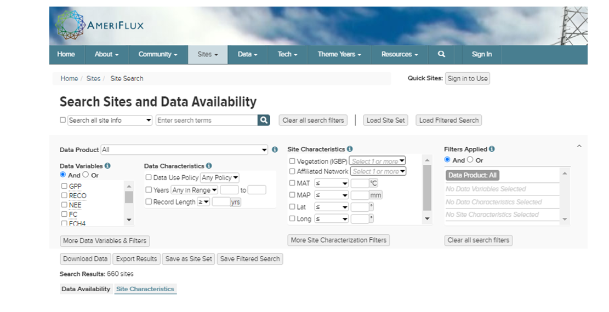Select Or radio under Data Variables
Image resolution: width=609 pixels, height=312 pixels.
[86, 175]
